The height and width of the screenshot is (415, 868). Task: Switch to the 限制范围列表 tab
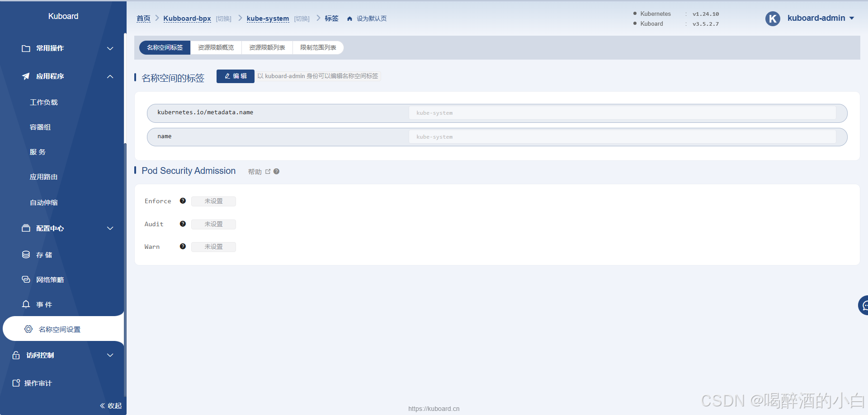point(318,47)
